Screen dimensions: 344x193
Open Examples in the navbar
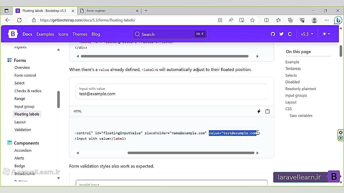coord(45,34)
